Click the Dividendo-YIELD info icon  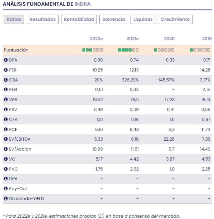tap(5, 199)
